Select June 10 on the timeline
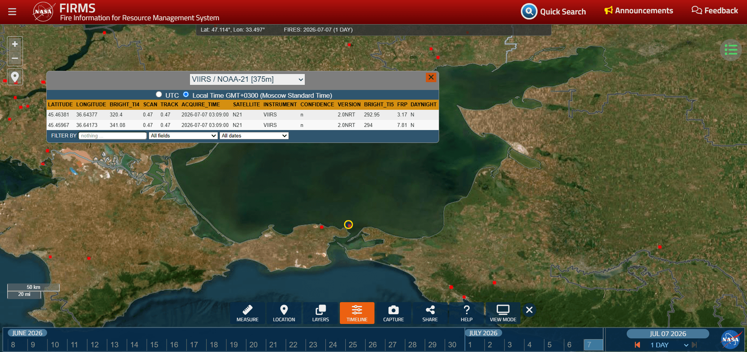 click(x=55, y=345)
